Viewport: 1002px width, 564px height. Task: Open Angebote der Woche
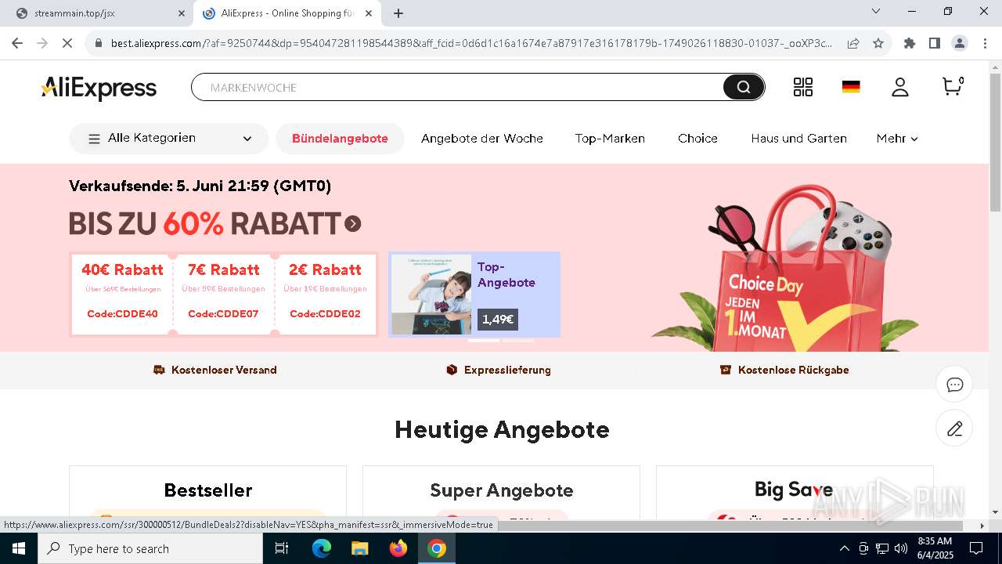coord(482,139)
